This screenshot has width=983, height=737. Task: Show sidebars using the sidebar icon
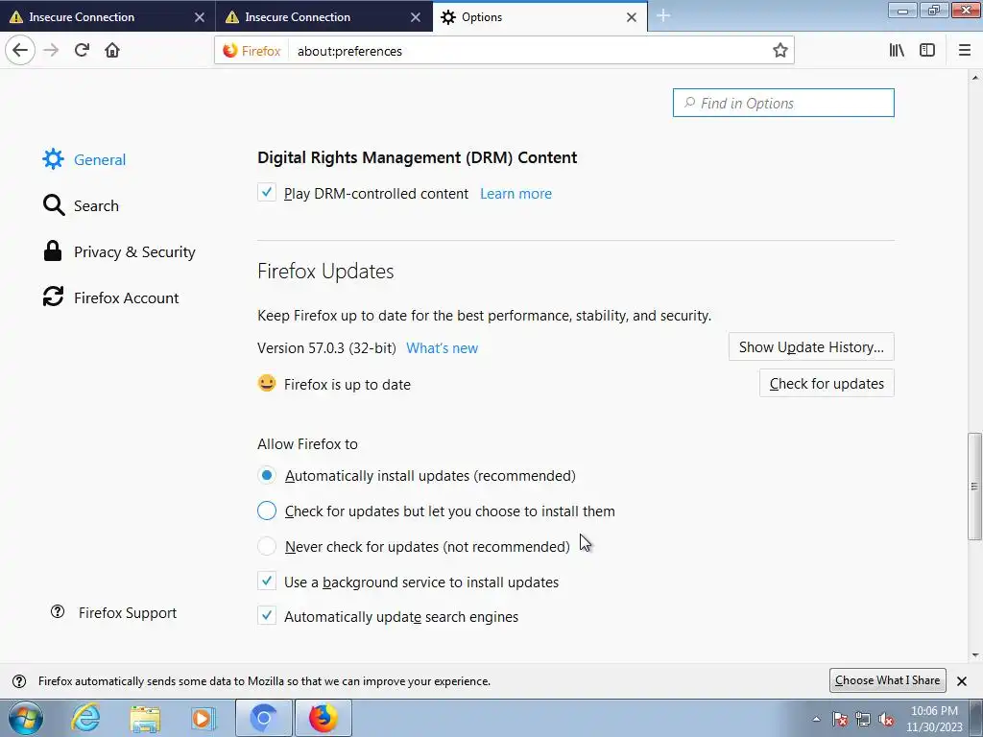(927, 50)
